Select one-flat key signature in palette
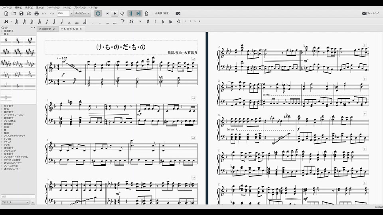 tap(18, 86)
